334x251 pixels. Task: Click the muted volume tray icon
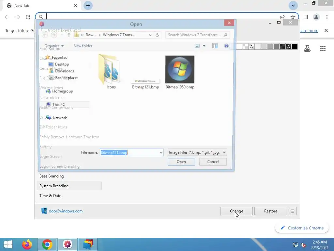303,244
